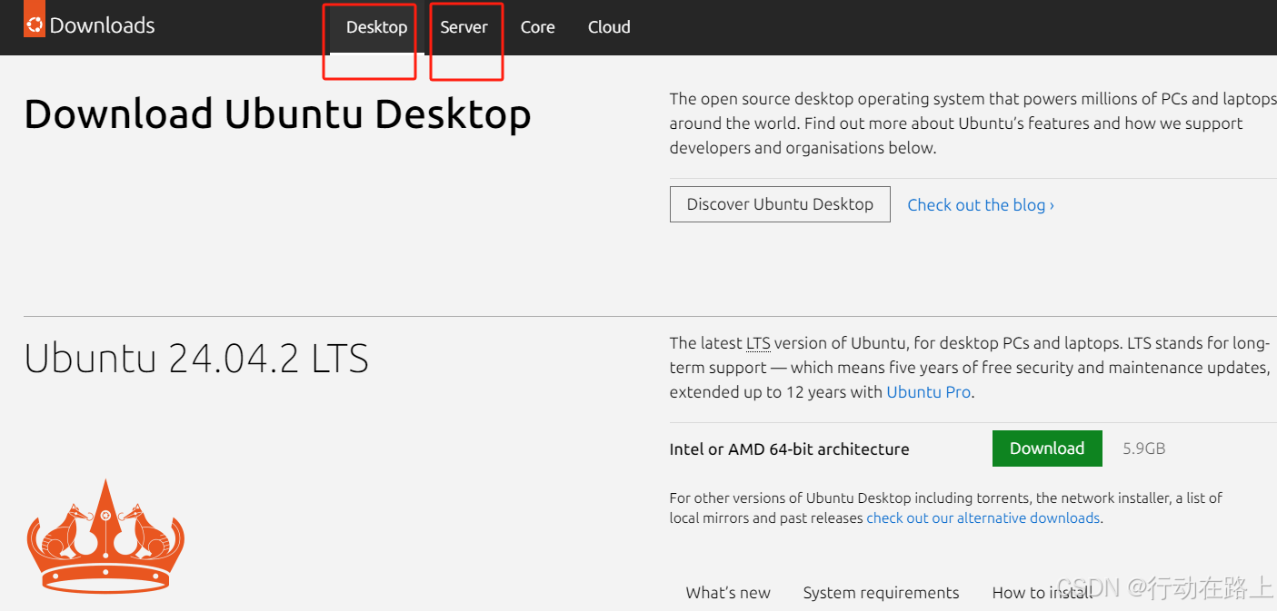Click the orange crown mascot image

[105, 536]
